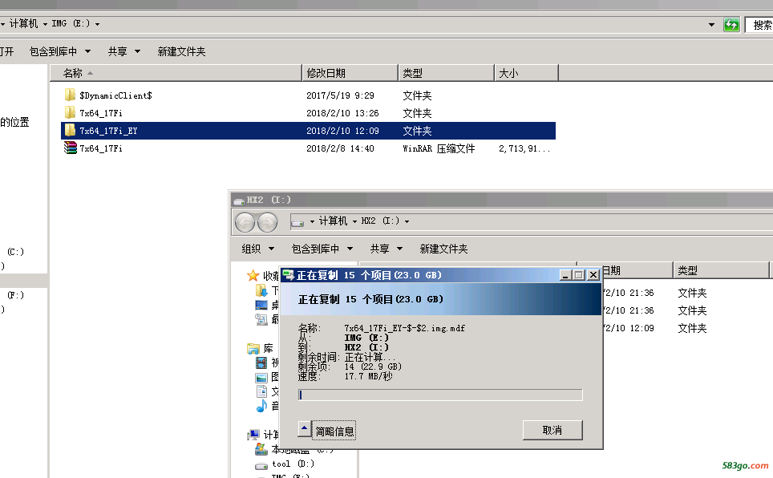Select (F:) drive in left pane

(x=15, y=295)
